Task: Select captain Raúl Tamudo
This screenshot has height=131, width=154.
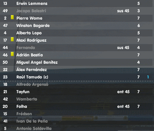Action: (32, 77)
